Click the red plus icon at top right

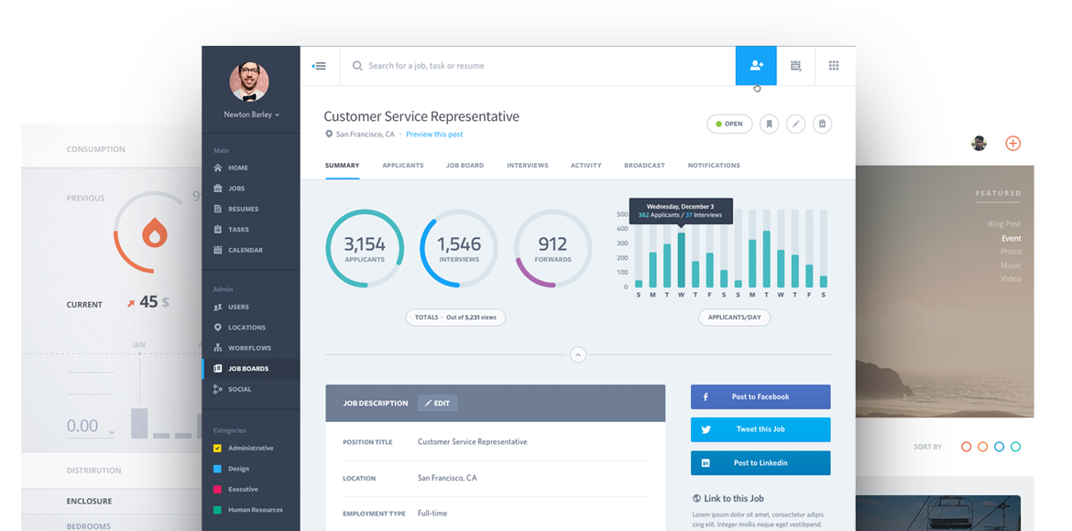click(1012, 143)
